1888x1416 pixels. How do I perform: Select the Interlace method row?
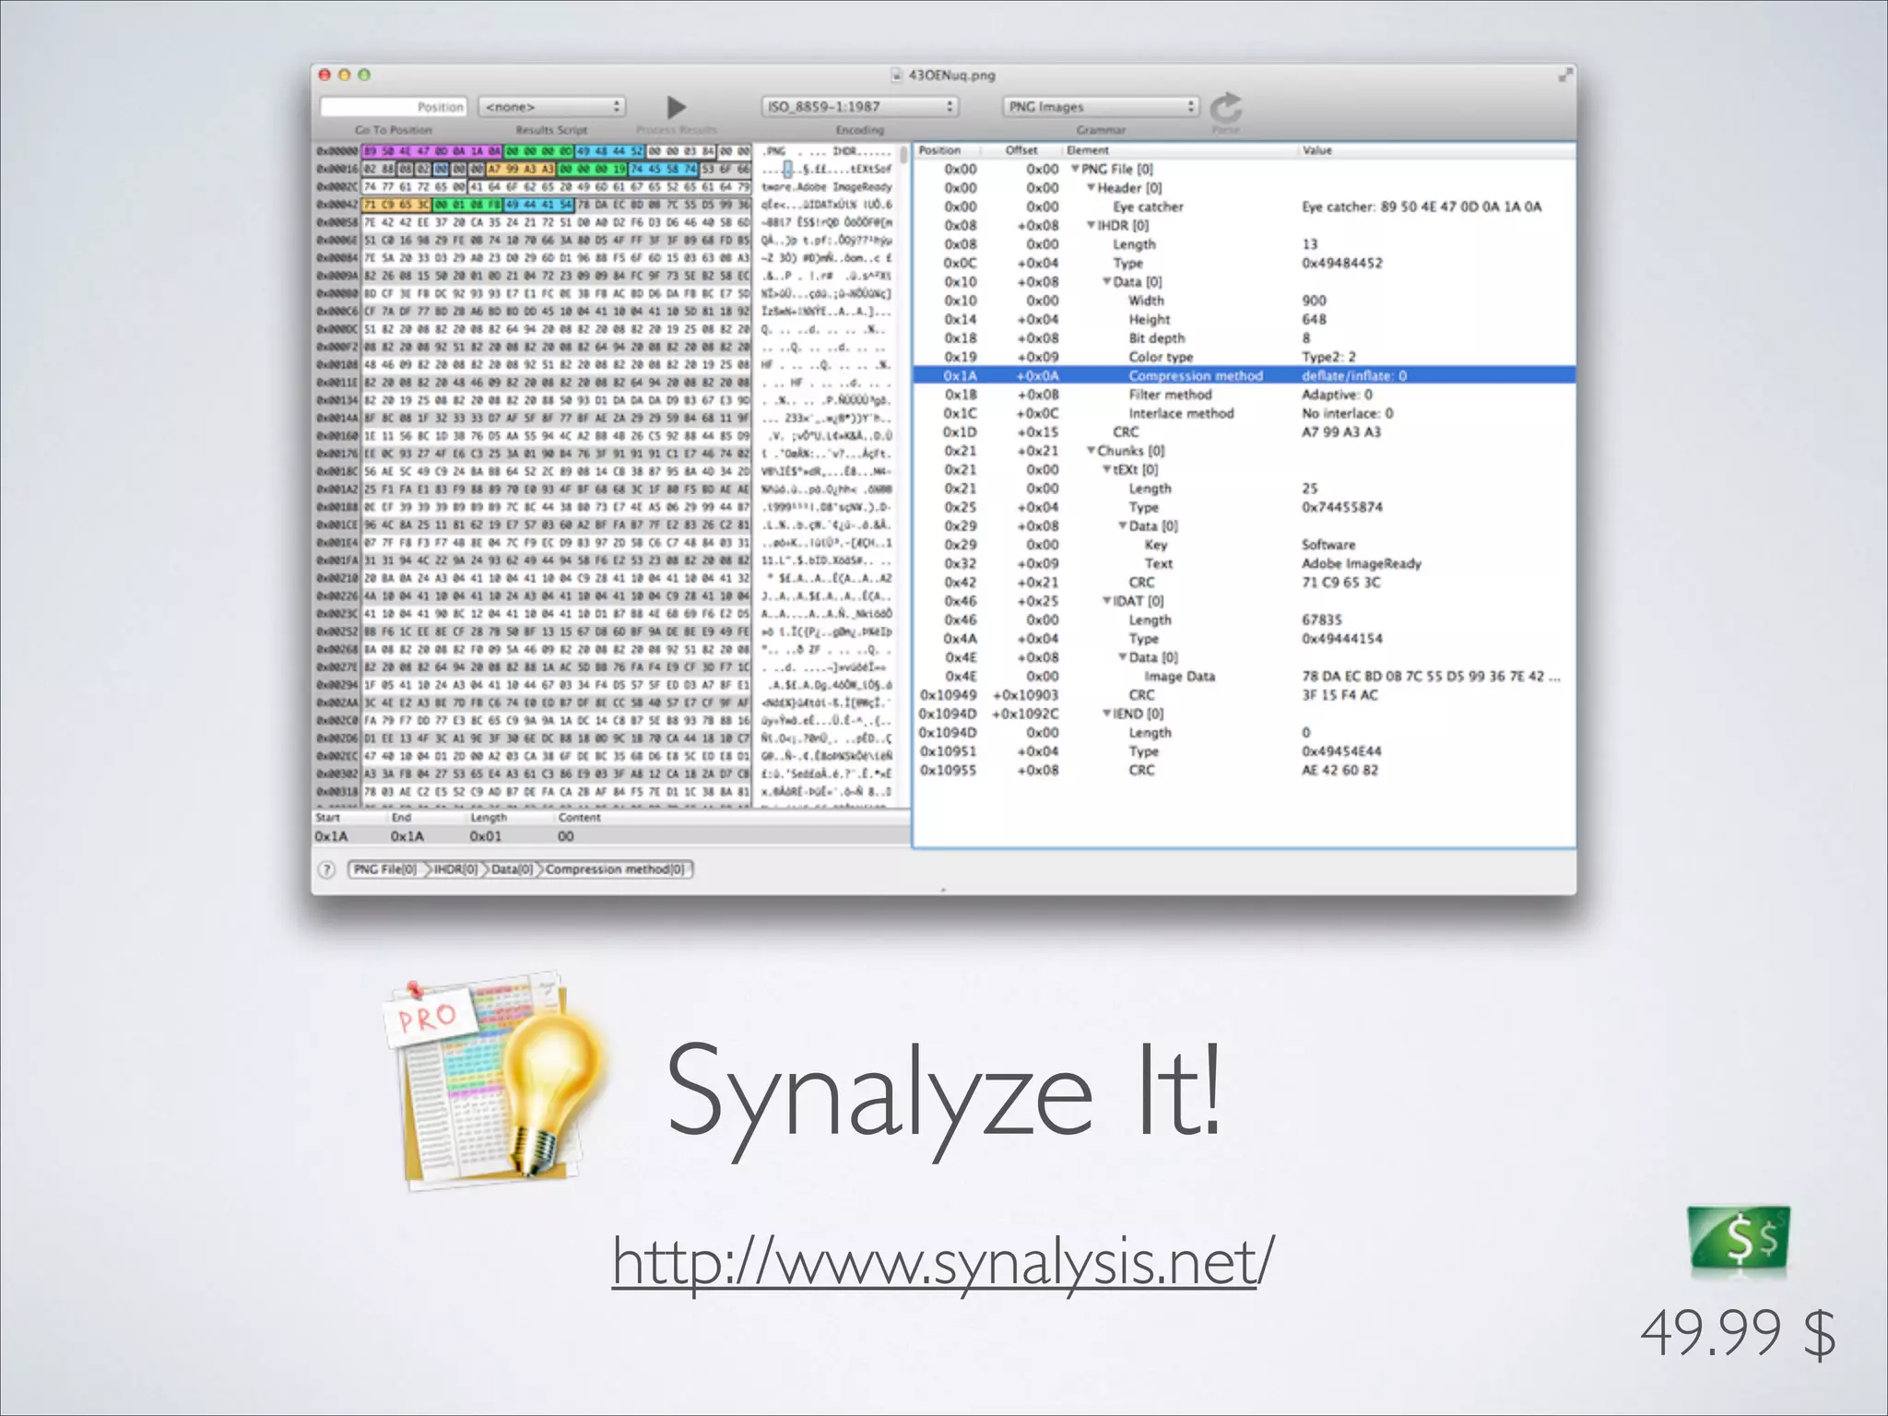pos(1244,413)
